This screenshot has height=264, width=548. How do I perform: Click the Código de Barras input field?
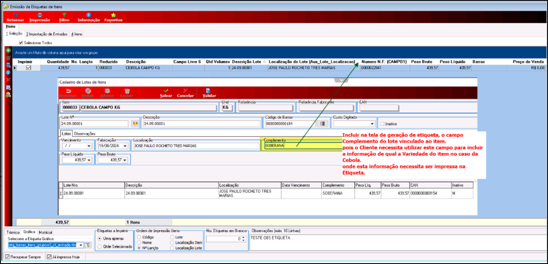click(x=290, y=124)
